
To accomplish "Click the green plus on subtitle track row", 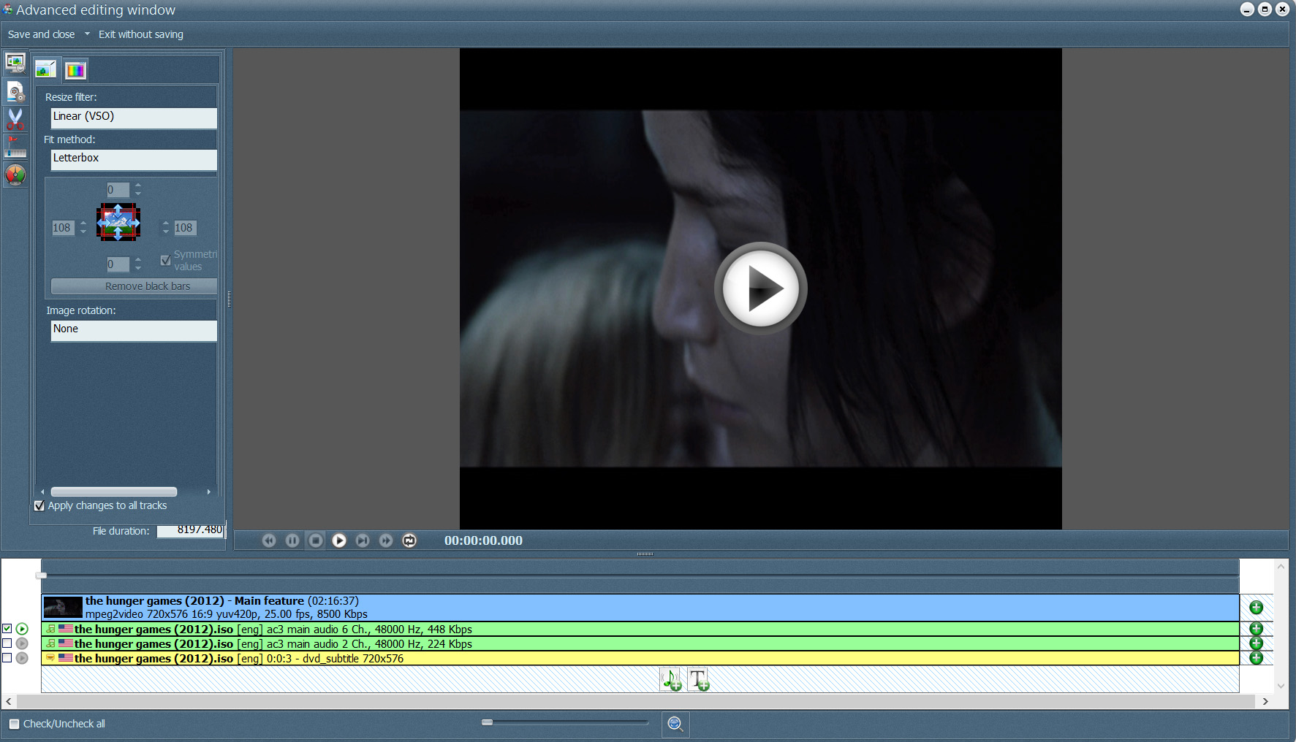I will [x=1256, y=658].
